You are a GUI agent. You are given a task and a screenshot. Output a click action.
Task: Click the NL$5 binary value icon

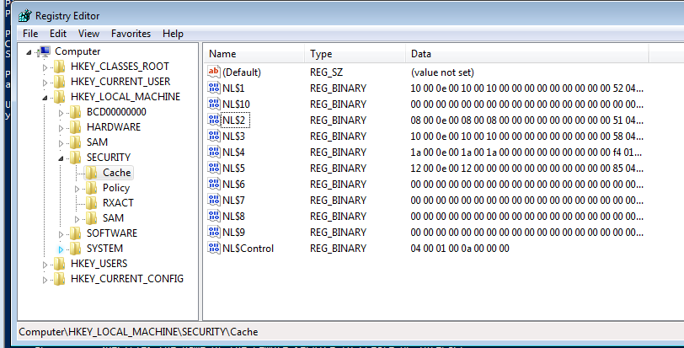214,168
